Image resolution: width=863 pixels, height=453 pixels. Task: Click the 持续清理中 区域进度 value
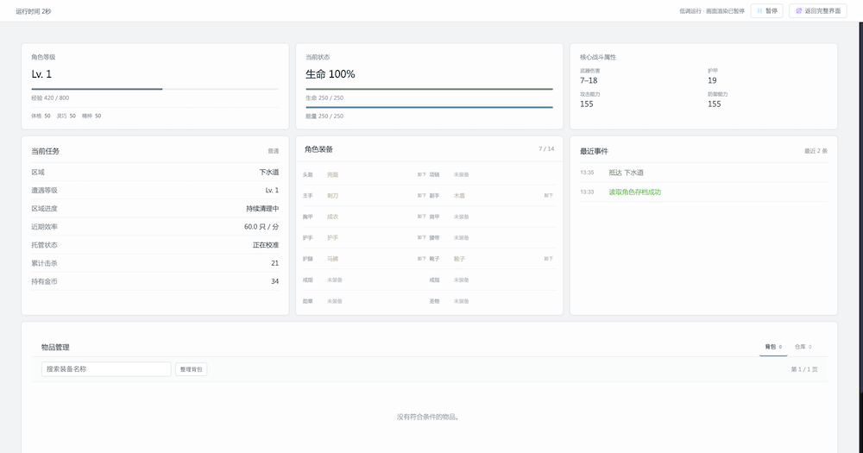coord(262,209)
